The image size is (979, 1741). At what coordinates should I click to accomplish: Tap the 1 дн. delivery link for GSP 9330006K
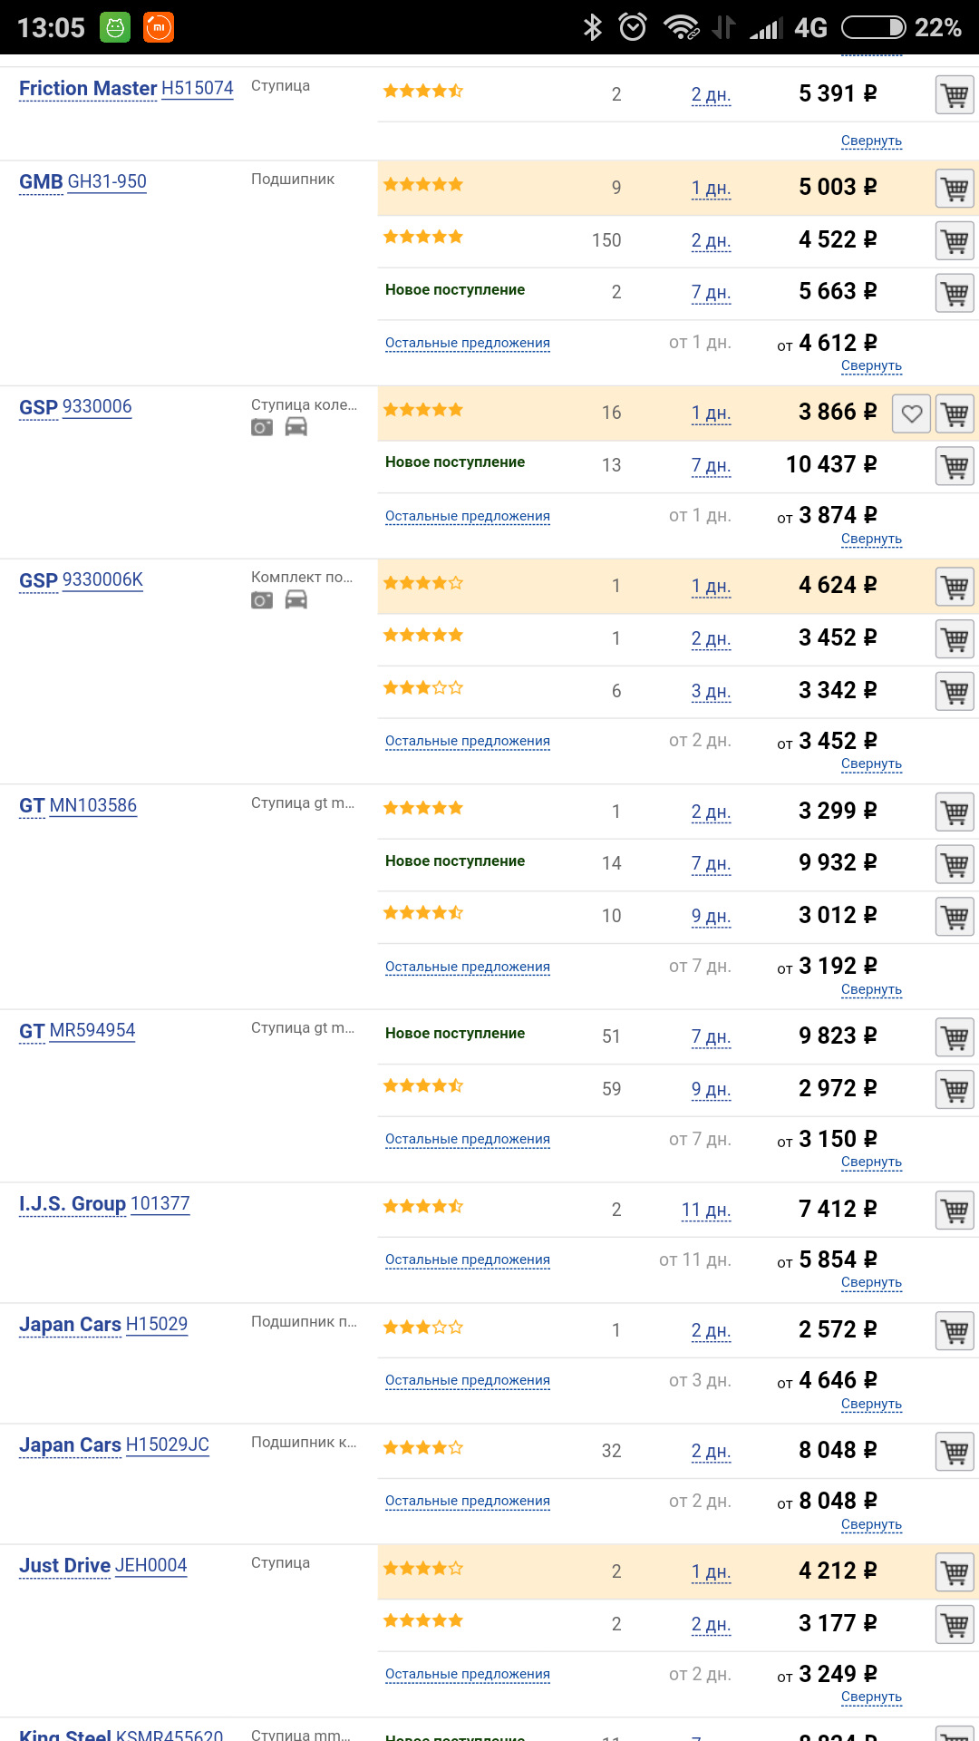[x=711, y=586]
